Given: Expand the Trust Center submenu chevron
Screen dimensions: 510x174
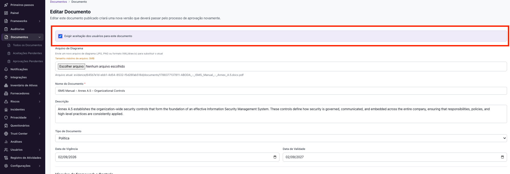Looking at the screenshot, I should click(x=40, y=134).
